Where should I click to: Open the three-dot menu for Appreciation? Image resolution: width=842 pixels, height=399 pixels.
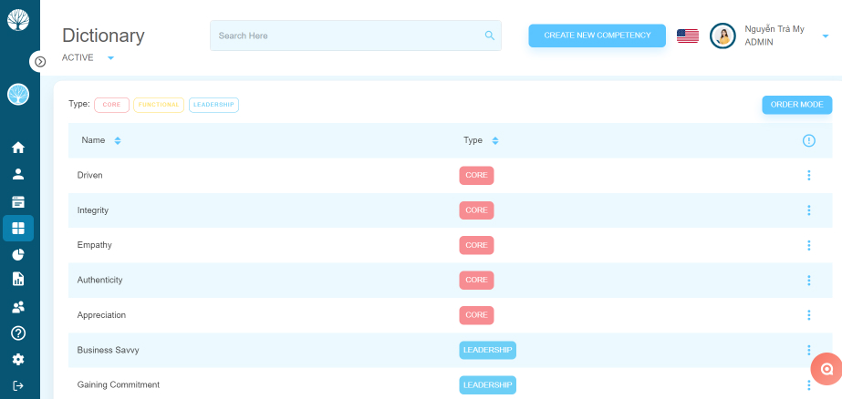point(809,315)
